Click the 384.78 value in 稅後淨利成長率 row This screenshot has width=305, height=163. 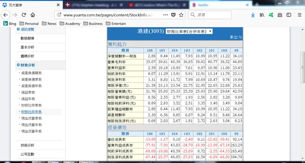click(237, 157)
